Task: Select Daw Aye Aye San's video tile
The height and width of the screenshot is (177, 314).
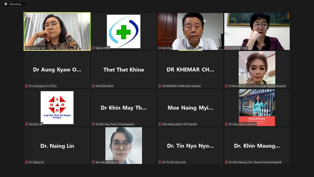Action: tap(57, 31)
